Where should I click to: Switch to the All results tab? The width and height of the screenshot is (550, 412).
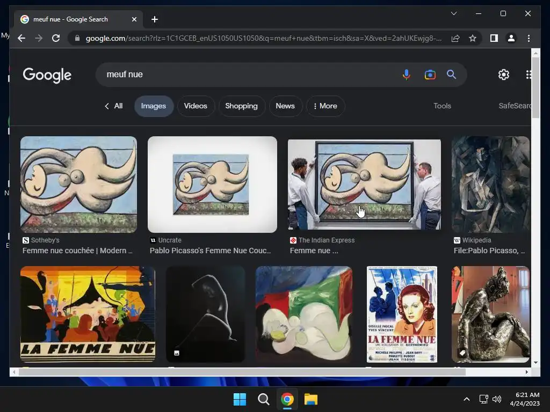coord(114,106)
